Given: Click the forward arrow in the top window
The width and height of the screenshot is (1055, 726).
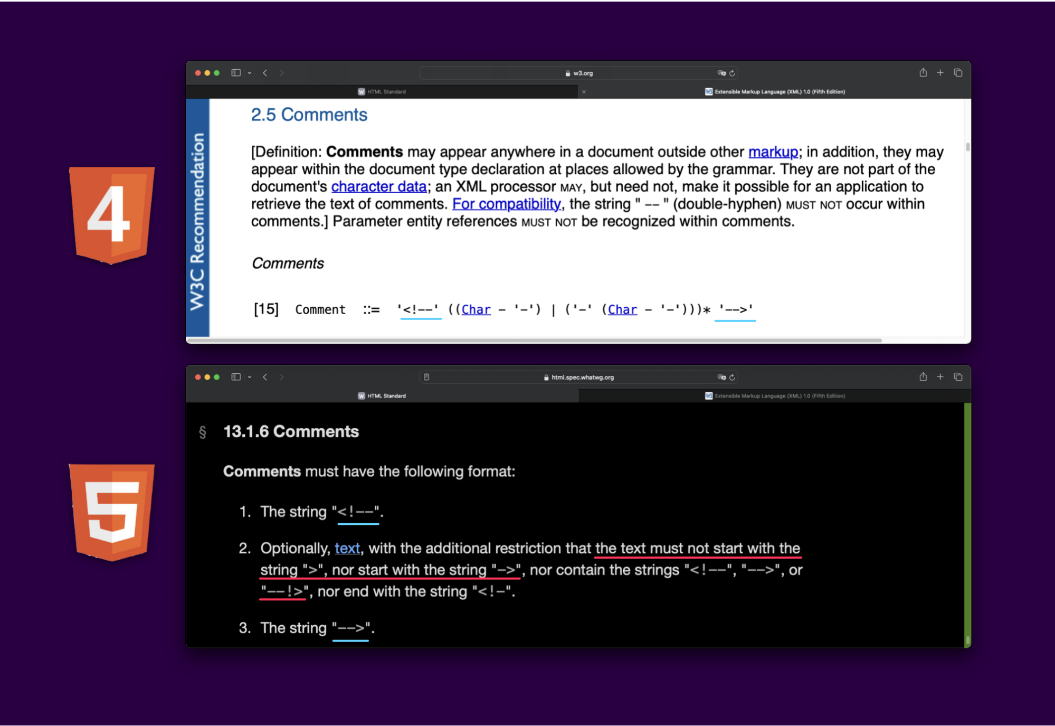Looking at the screenshot, I should click(282, 73).
